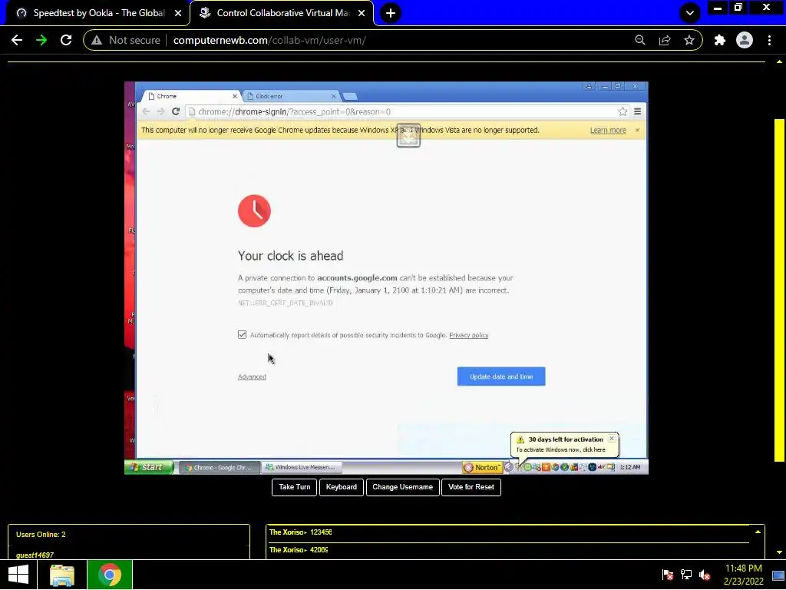Viewport: 786px width, 590px height.
Task: Go back in the outer browser
Action: [17, 40]
